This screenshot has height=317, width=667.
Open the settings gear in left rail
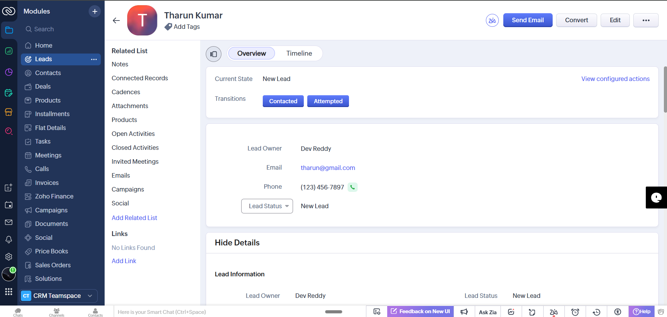9,257
